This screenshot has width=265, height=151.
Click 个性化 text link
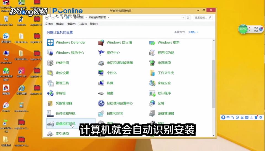coord(112,73)
